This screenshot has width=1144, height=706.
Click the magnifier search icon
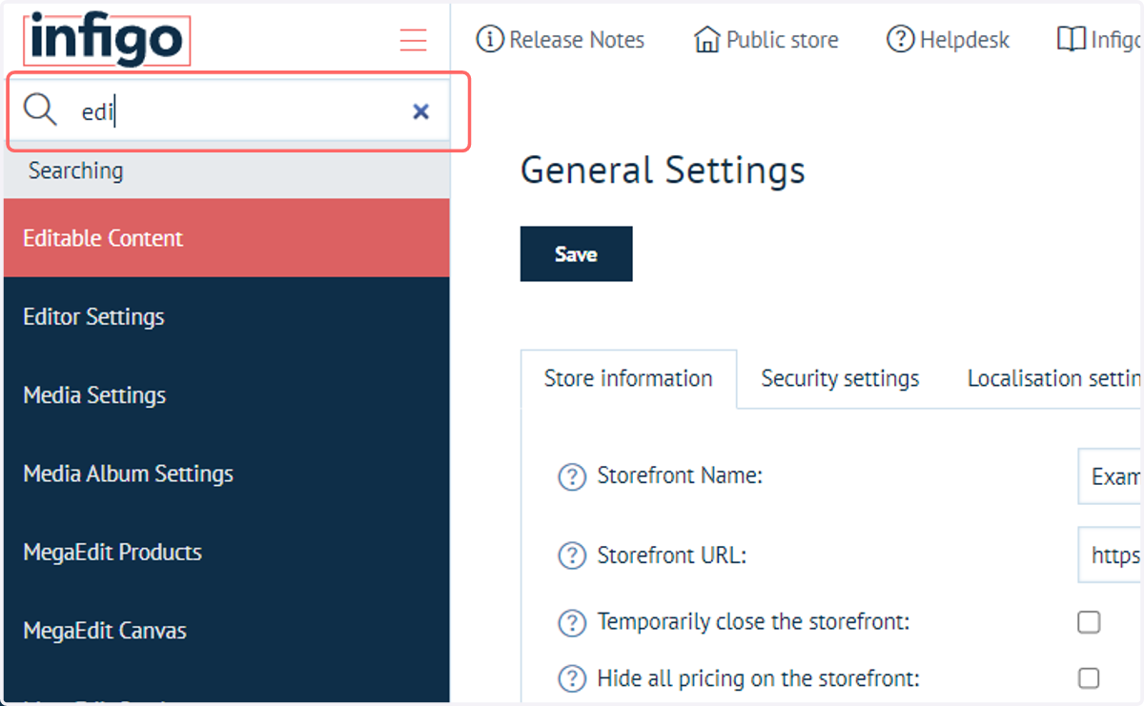(40, 111)
